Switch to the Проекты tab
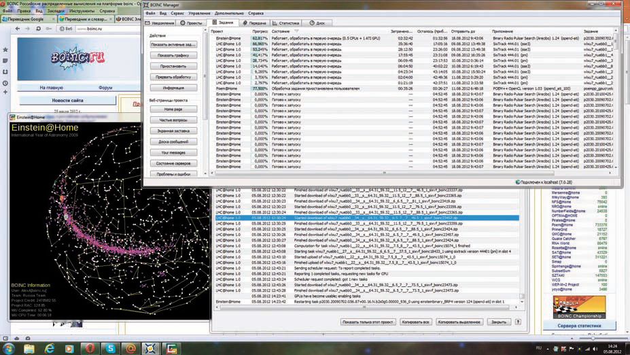630x355 pixels. tap(191, 22)
